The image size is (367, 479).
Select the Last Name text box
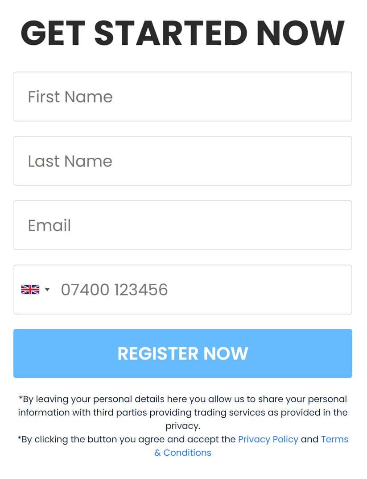[x=183, y=161]
